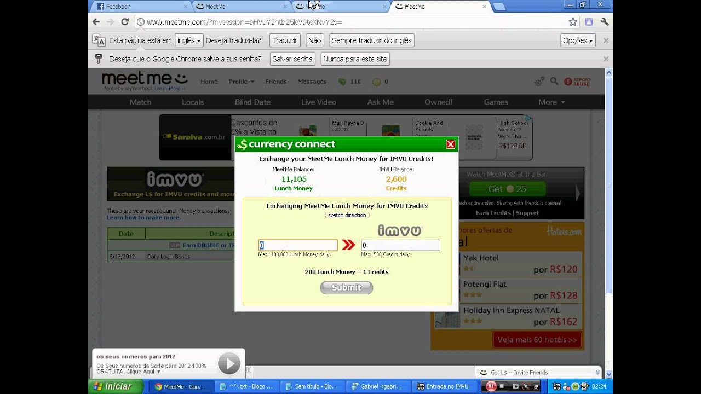Open Chrome's wrench settings menu
This screenshot has height=394, width=701.
(x=605, y=22)
